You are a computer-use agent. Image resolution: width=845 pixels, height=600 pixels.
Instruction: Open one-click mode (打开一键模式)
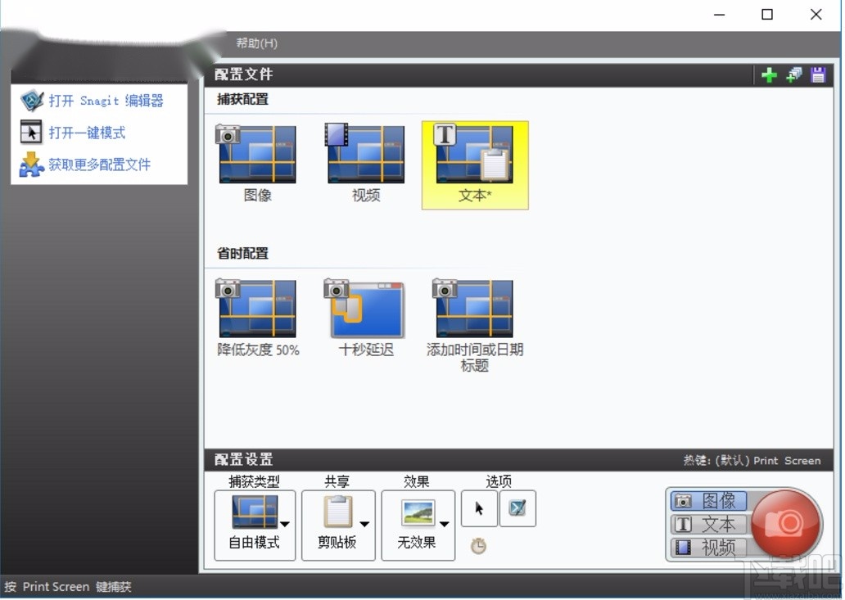pos(87,133)
